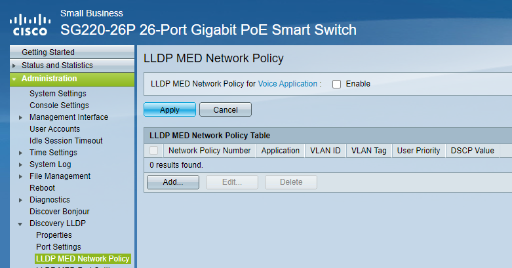Click the LLDP MED Network Policy Table title
The width and height of the screenshot is (512, 268).
tap(210, 136)
